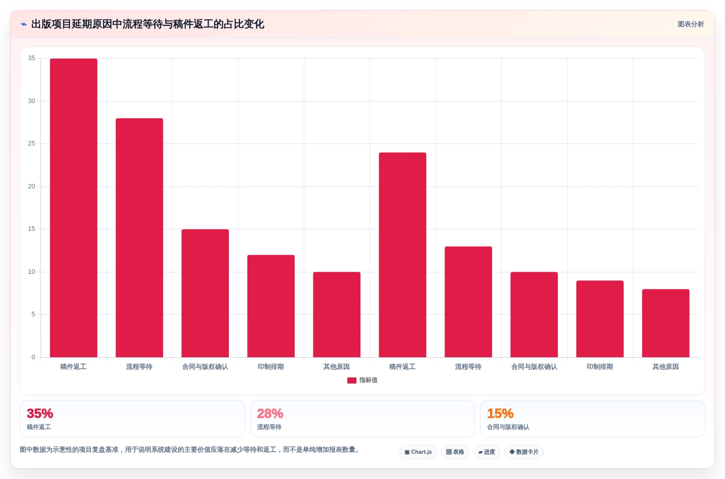This screenshot has height=479, width=725.
Task: Click the 图表分析 label in the header
Action: (691, 24)
